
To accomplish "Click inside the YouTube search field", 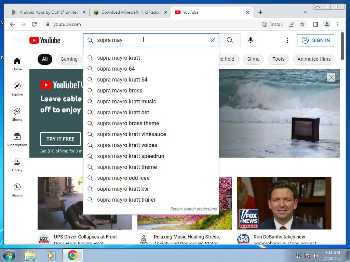I will 151,40.
